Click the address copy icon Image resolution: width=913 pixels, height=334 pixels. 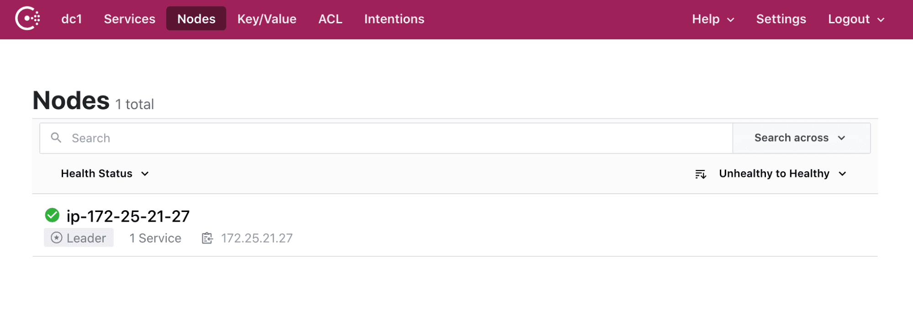(x=207, y=238)
